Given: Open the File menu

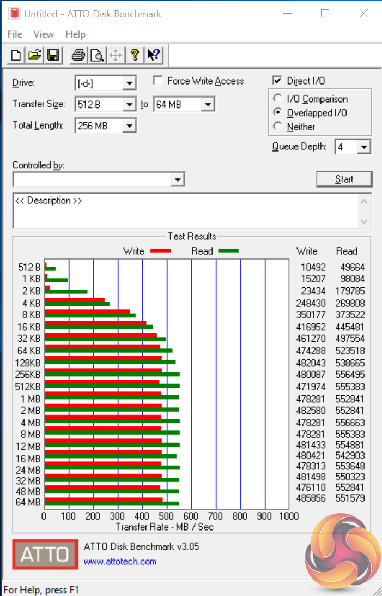Looking at the screenshot, I should pos(15,34).
